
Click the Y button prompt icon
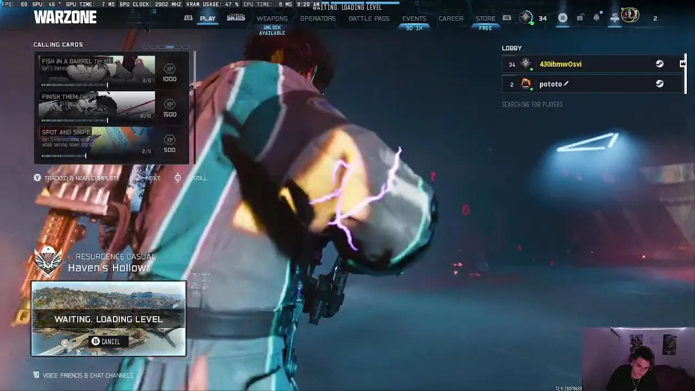(37, 178)
